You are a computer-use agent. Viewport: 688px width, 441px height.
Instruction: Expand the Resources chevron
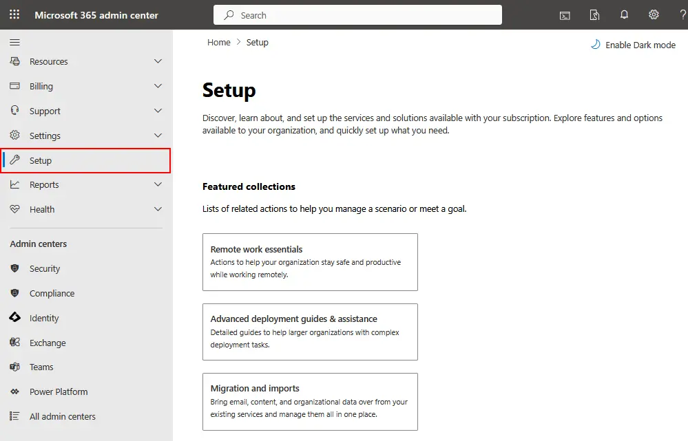point(158,61)
